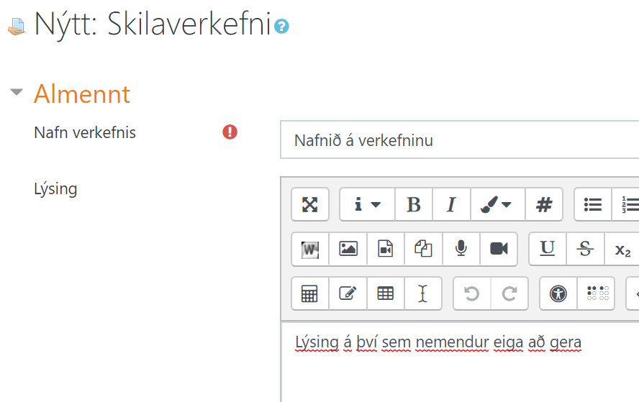Toggle fullscreen mode in the editor
The width and height of the screenshot is (639, 402).
(310, 204)
